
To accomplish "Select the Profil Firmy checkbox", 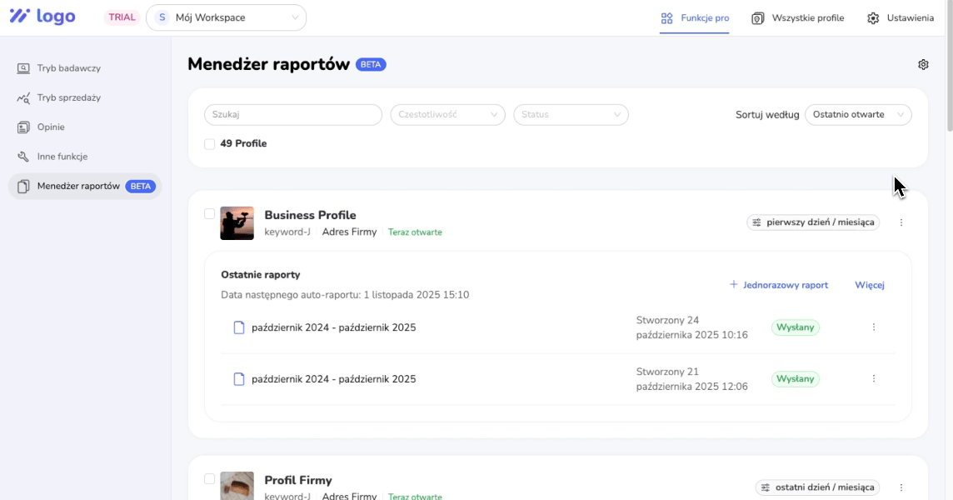I will (210, 479).
